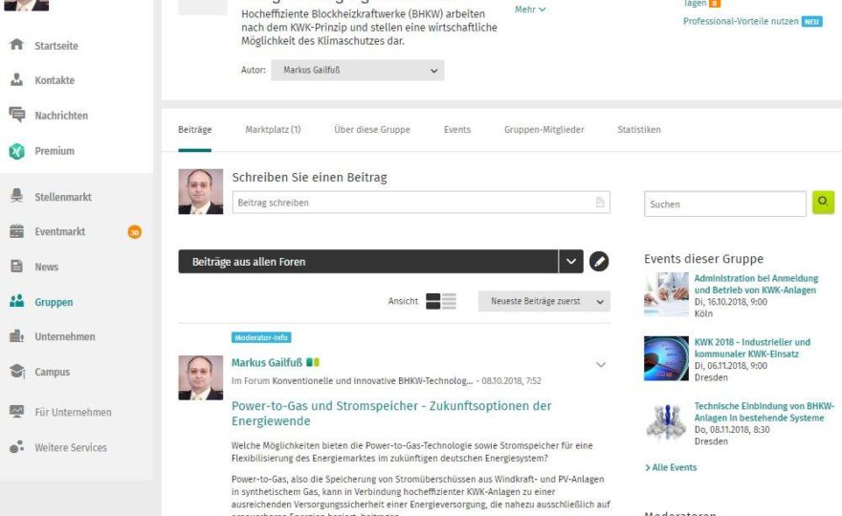Expand the Mehr link in group description
Image resolution: width=842 pixels, height=516 pixels.
pos(529,10)
